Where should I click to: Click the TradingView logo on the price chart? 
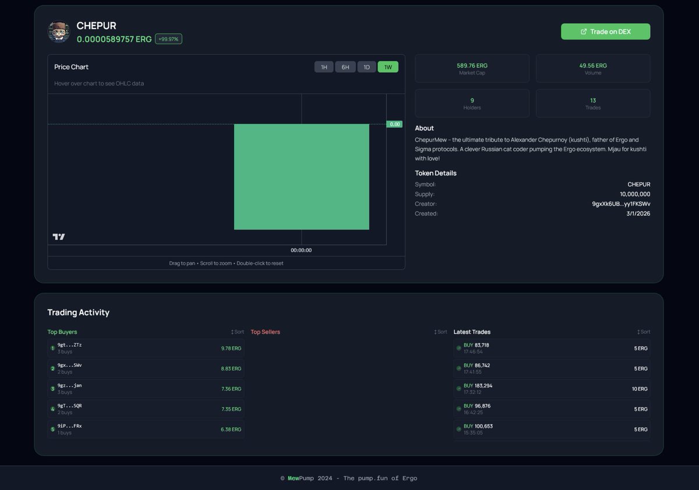tap(59, 237)
